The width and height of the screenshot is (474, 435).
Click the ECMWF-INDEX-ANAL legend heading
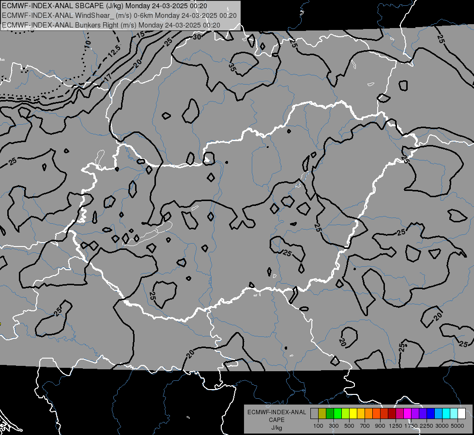[x=276, y=412]
